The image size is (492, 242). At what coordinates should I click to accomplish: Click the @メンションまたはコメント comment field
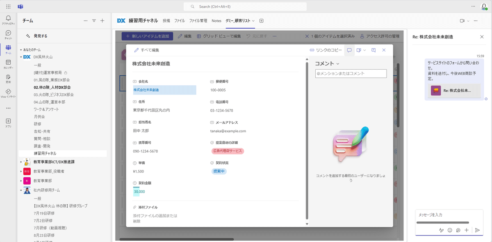pyautogui.click(x=351, y=74)
